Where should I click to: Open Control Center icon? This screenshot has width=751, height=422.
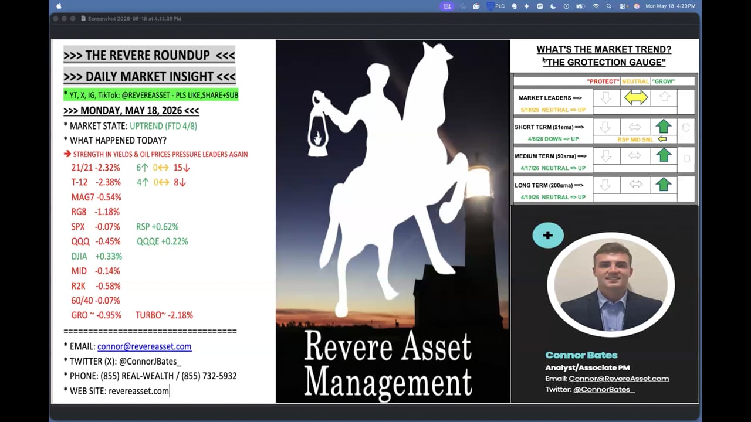click(623, 6)
